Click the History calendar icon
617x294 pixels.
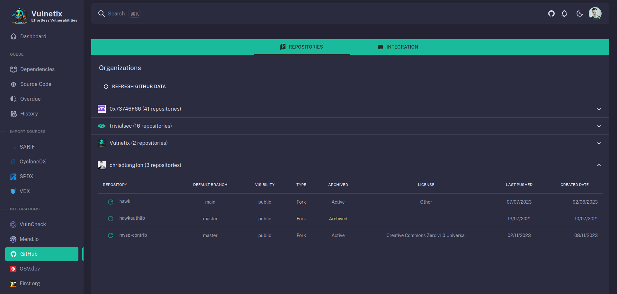point(13,114)
